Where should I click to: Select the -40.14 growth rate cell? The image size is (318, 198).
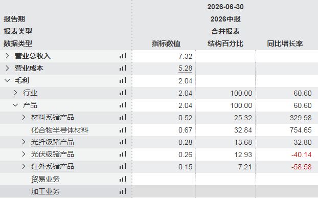(302, 155)
